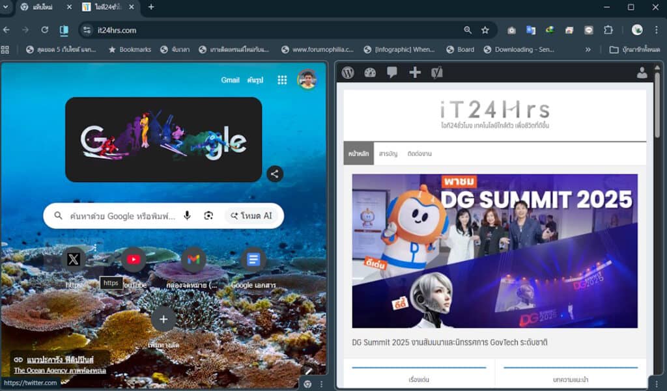Viewport: 667px width, 391px height.
Task: Open the Chrome profile avatar in toolbar
Action: click(x=637, y=30)
